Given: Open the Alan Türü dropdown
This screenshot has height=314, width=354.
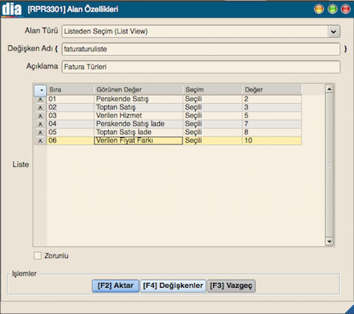Looking at the screenshot, I should [333, 31].
